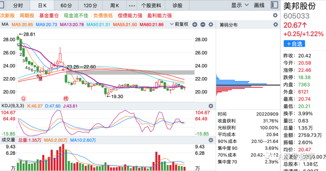Open KDJ indicator settings gear
This screenshot has width=326, height=171.
(211, 106)
